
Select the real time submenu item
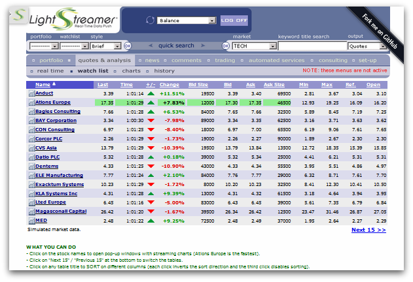click(x=50, y=71)
